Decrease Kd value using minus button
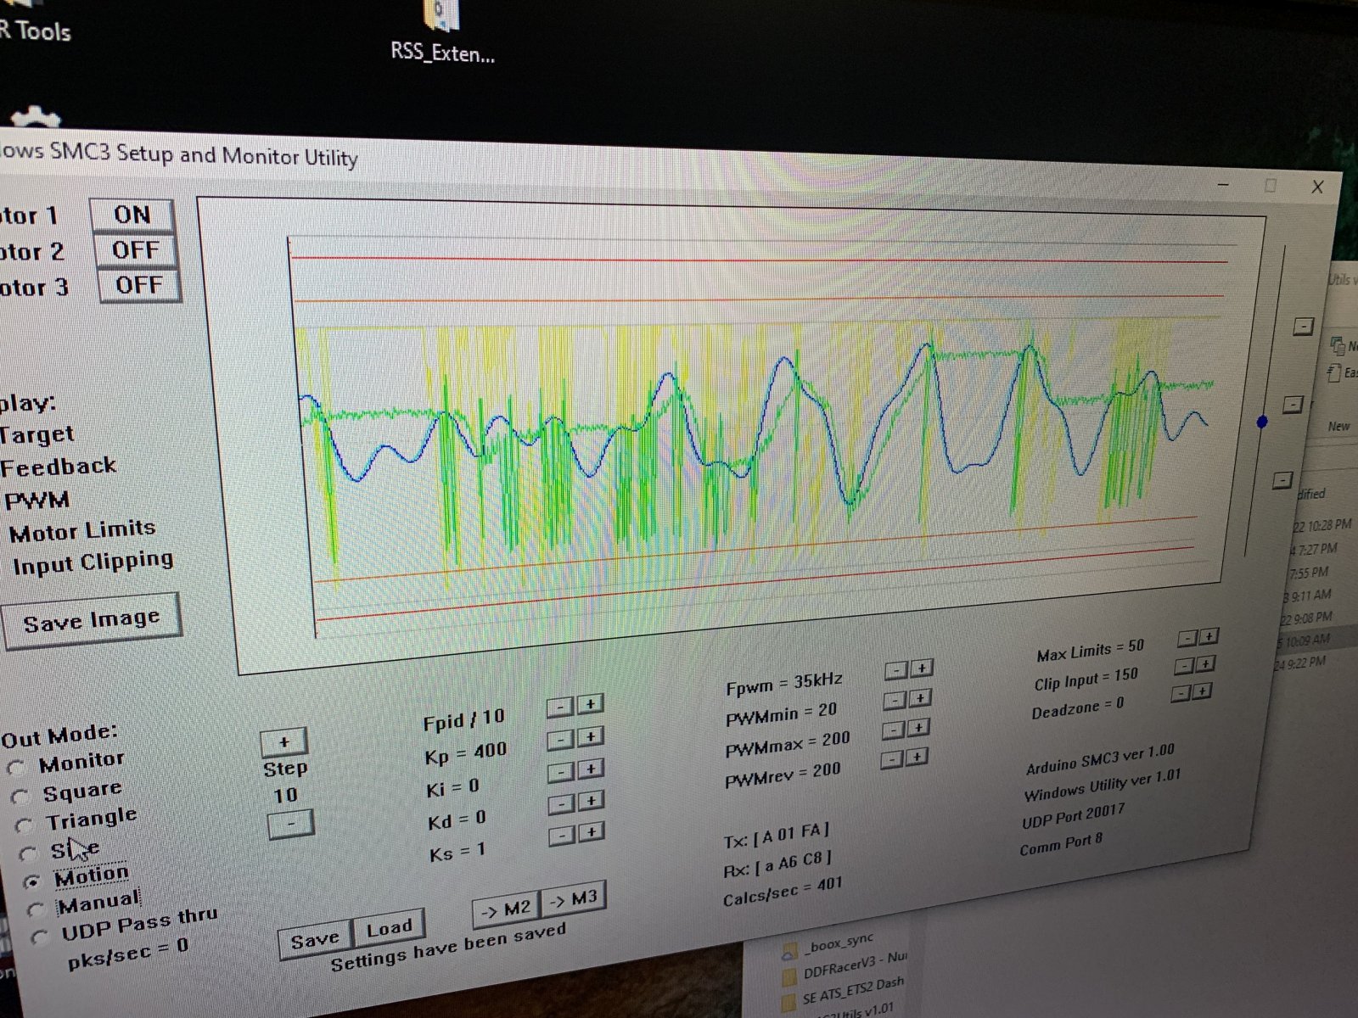The height and width of the screenshot is (1018, 1358). 560,803
